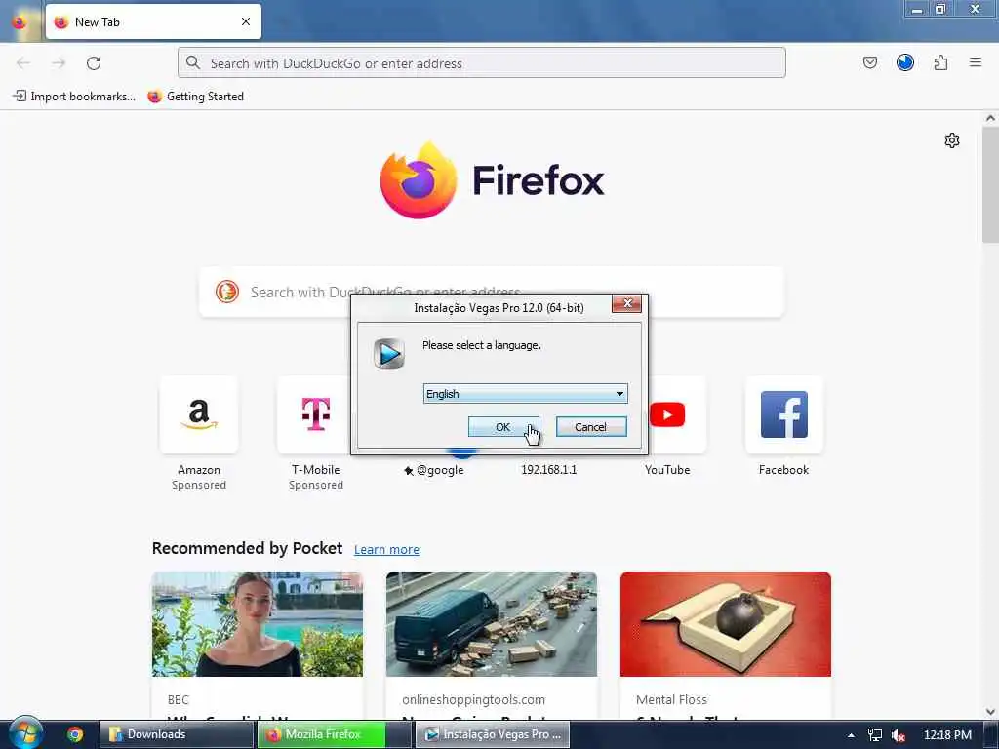Image resolution: width=999 pixels, height=749 pixels.
Task: Switch to Downloads window in taskbar
Action: 177,734
